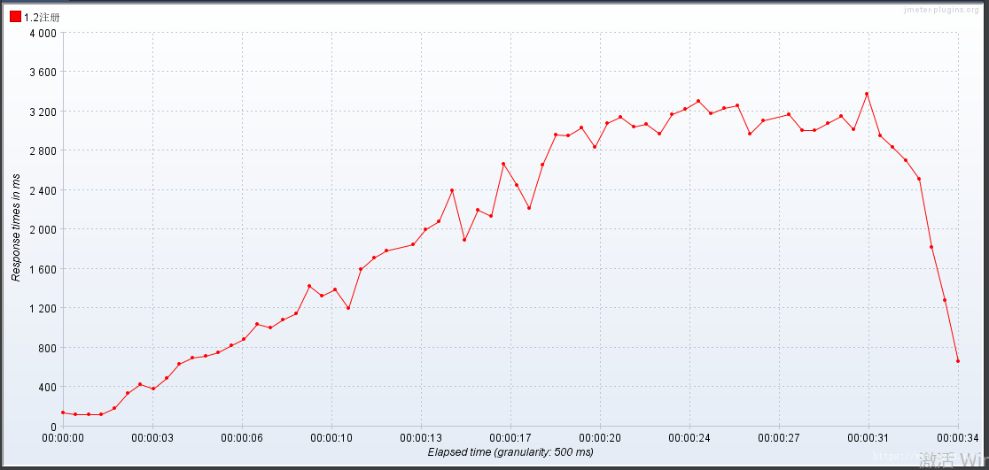Click the X-axis label 00:00:06
The width and height of the screenshot is (989, 470).
point(242,438)
